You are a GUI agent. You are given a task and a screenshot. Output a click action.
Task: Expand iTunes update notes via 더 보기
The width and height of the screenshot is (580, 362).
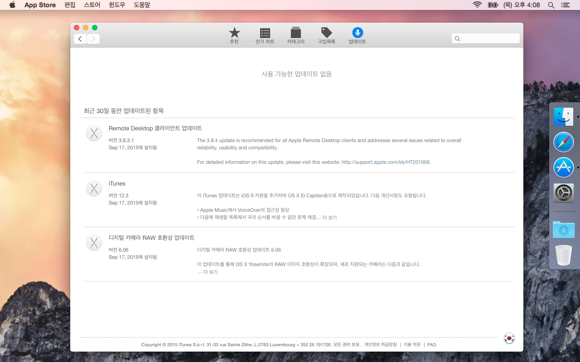329,218
